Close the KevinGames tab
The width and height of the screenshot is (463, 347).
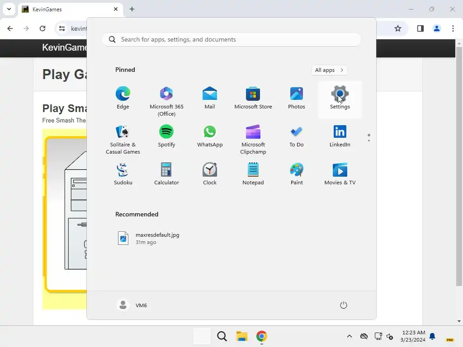(x=116, y=9)
